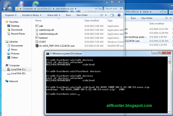
Task: Open the Organize menu
Action: point(11,15)
